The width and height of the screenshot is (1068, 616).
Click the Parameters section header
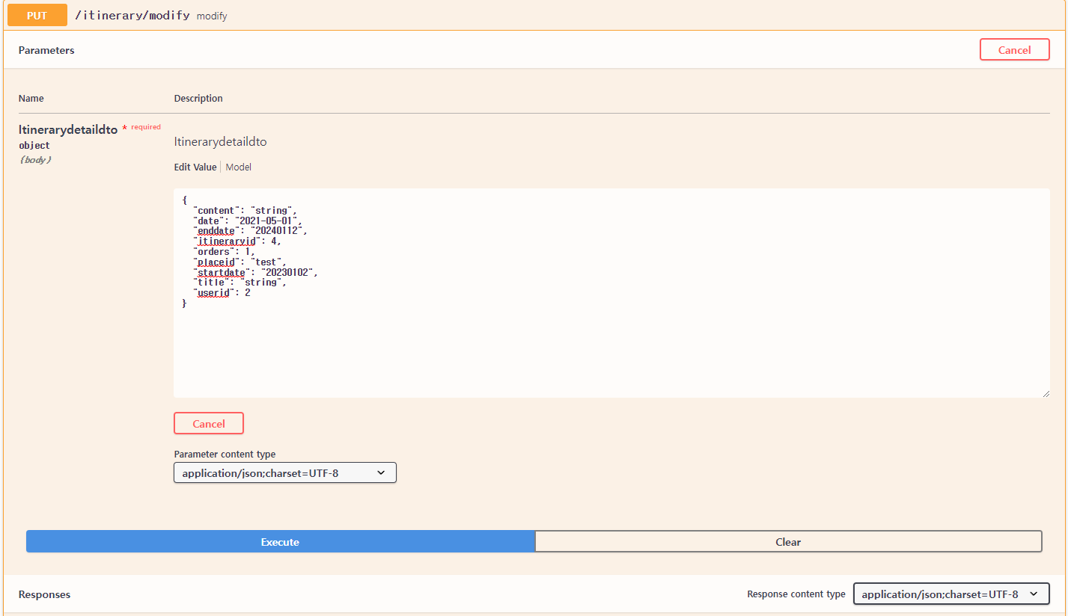(46, 50)
